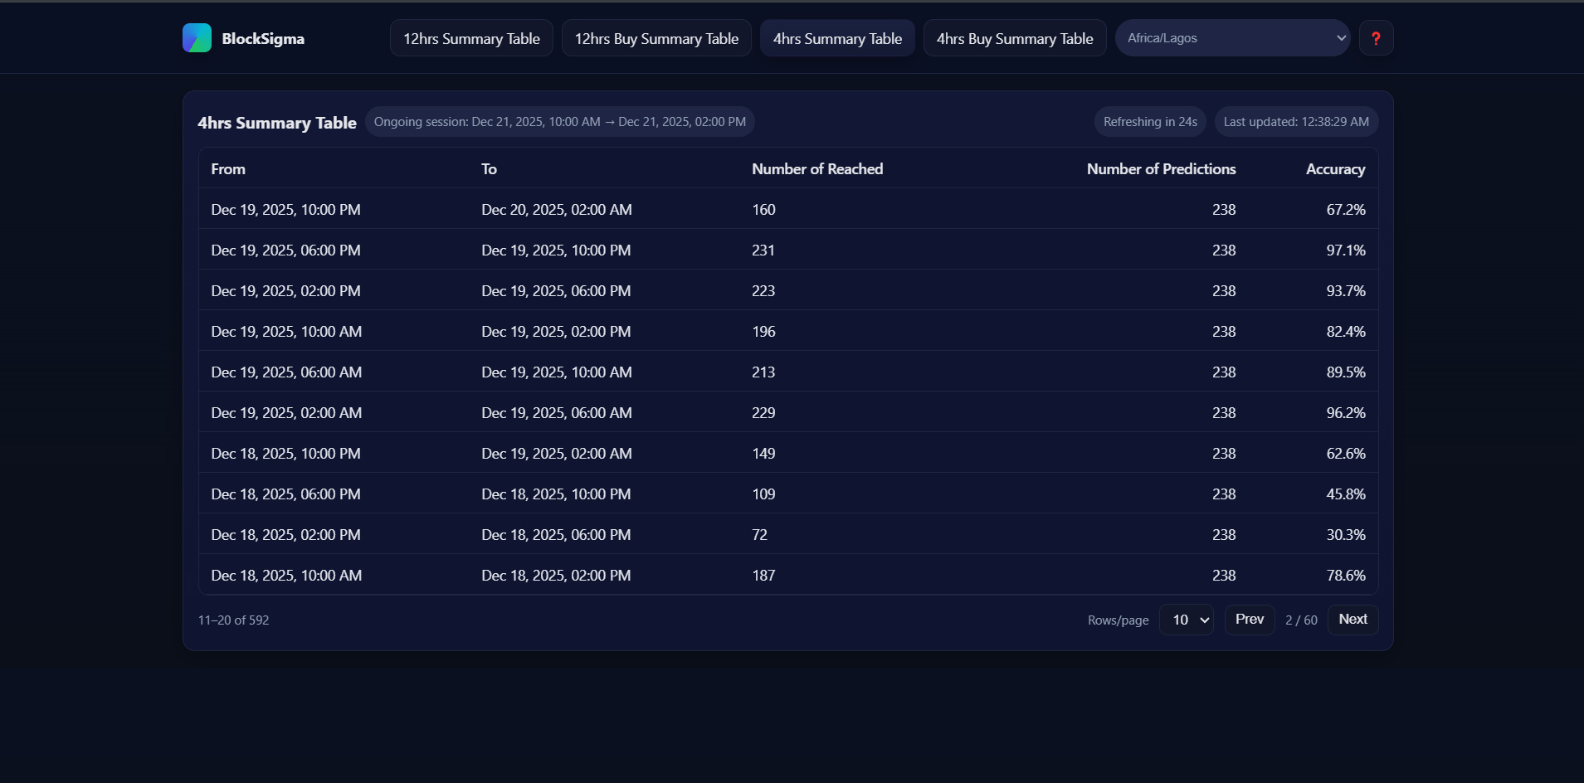The image size is (1584, 783).
Task: Click the Ongoing session badge
Action: (x=560, y=122)
